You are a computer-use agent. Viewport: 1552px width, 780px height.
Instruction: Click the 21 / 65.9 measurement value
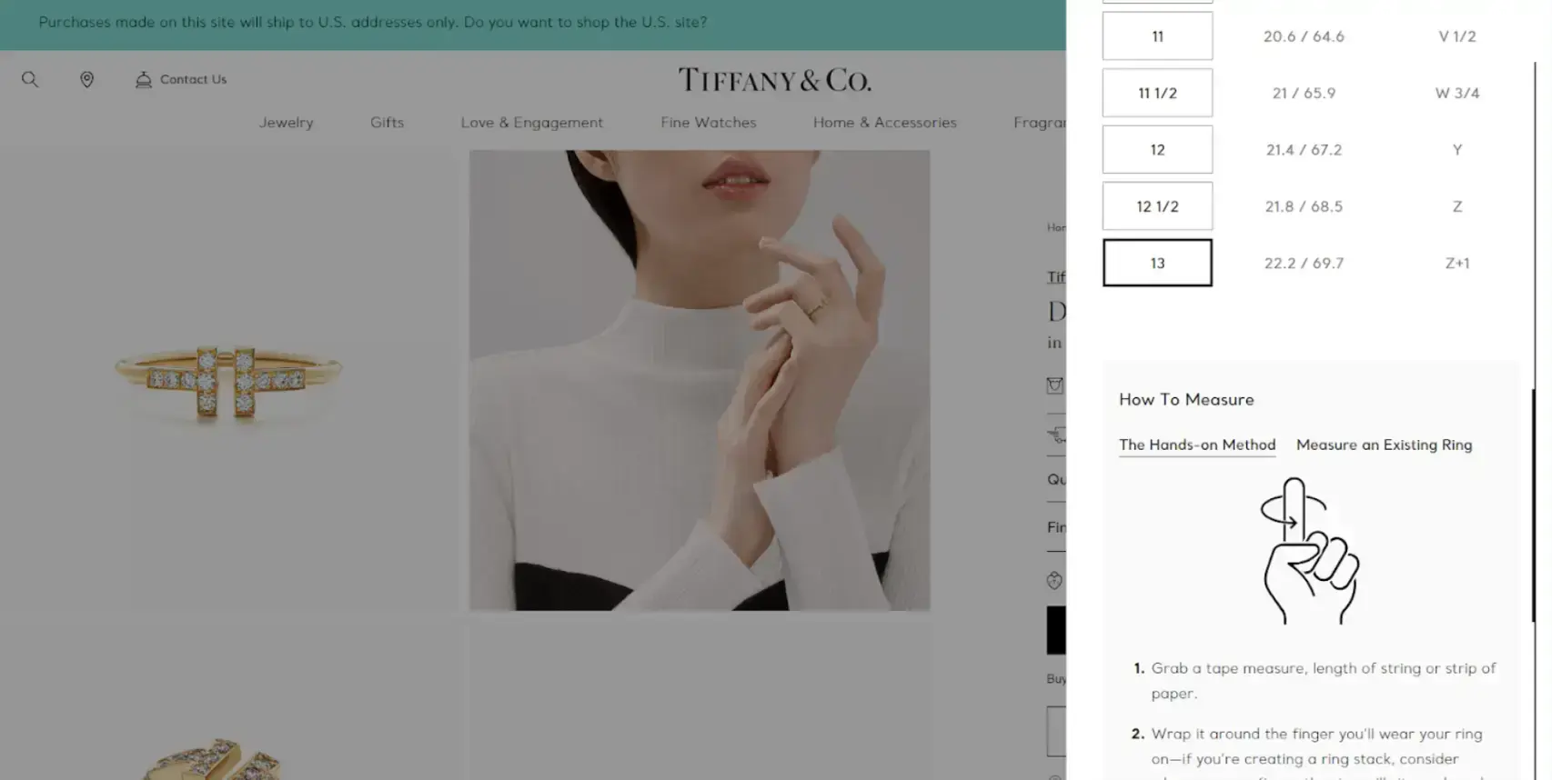[x=1304, y=93]
